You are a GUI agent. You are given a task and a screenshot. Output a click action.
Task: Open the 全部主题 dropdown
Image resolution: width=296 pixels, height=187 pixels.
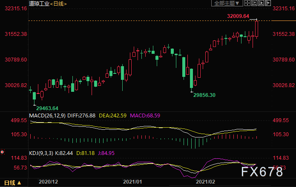(x=227, y=3)
